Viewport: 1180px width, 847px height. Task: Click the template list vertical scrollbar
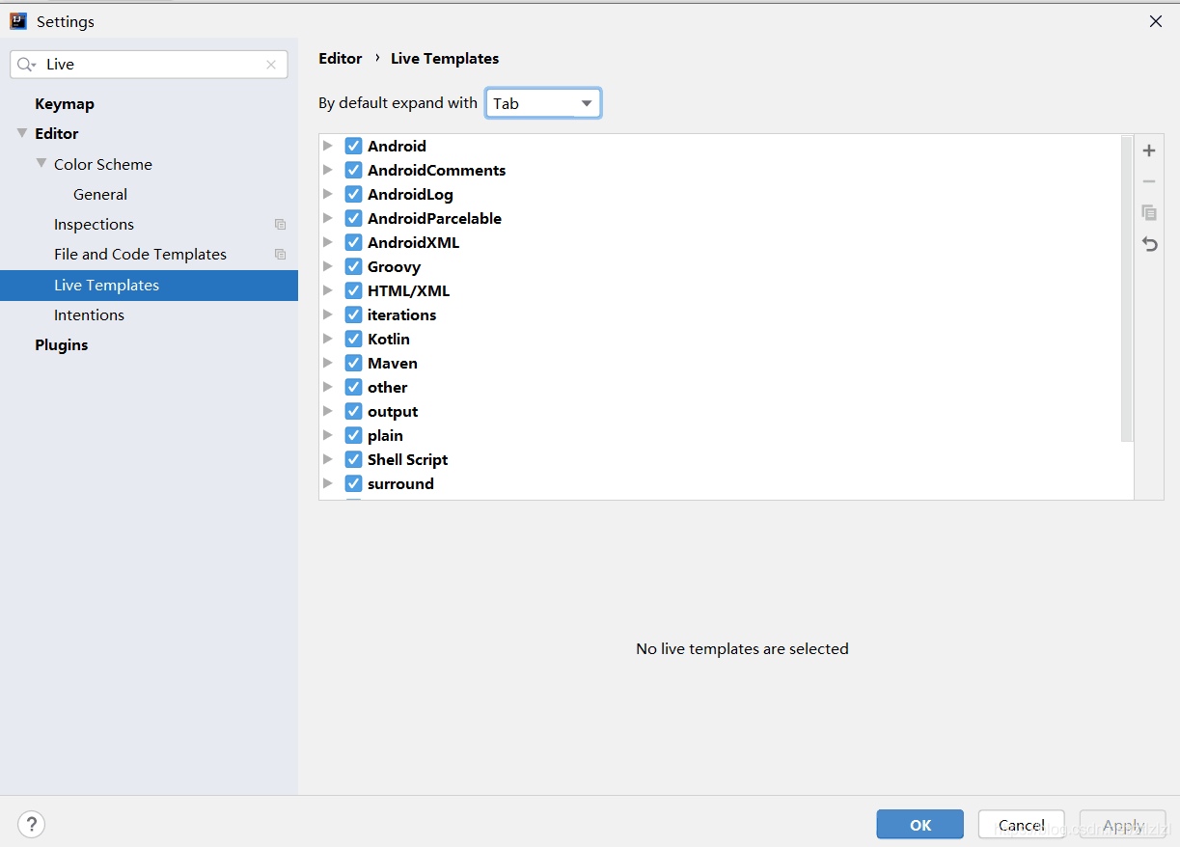1127,289
